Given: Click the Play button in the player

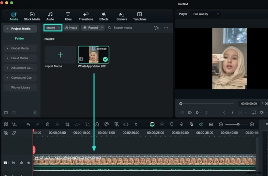Looking at the screenshot, I should (198, 113).
